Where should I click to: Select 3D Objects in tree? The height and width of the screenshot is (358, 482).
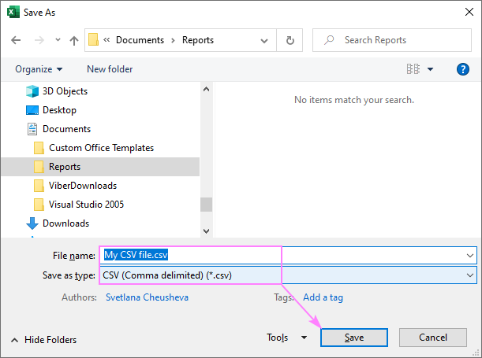(65, 91)
